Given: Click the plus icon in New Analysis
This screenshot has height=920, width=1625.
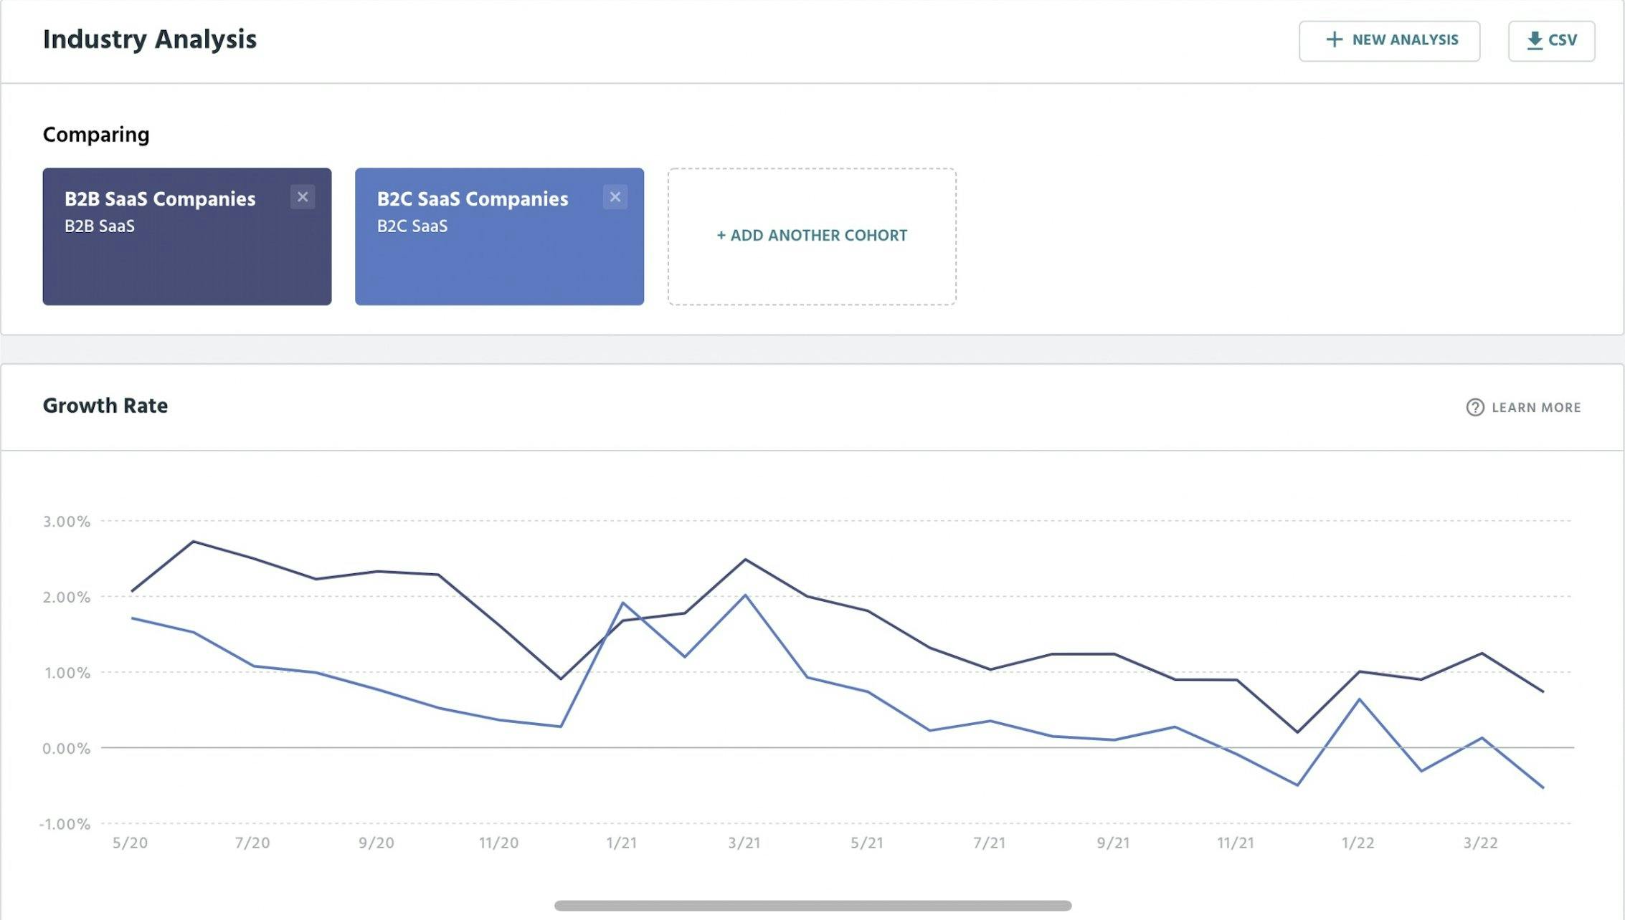Looking at the screenshot, I should click(x=1334, y=40).
